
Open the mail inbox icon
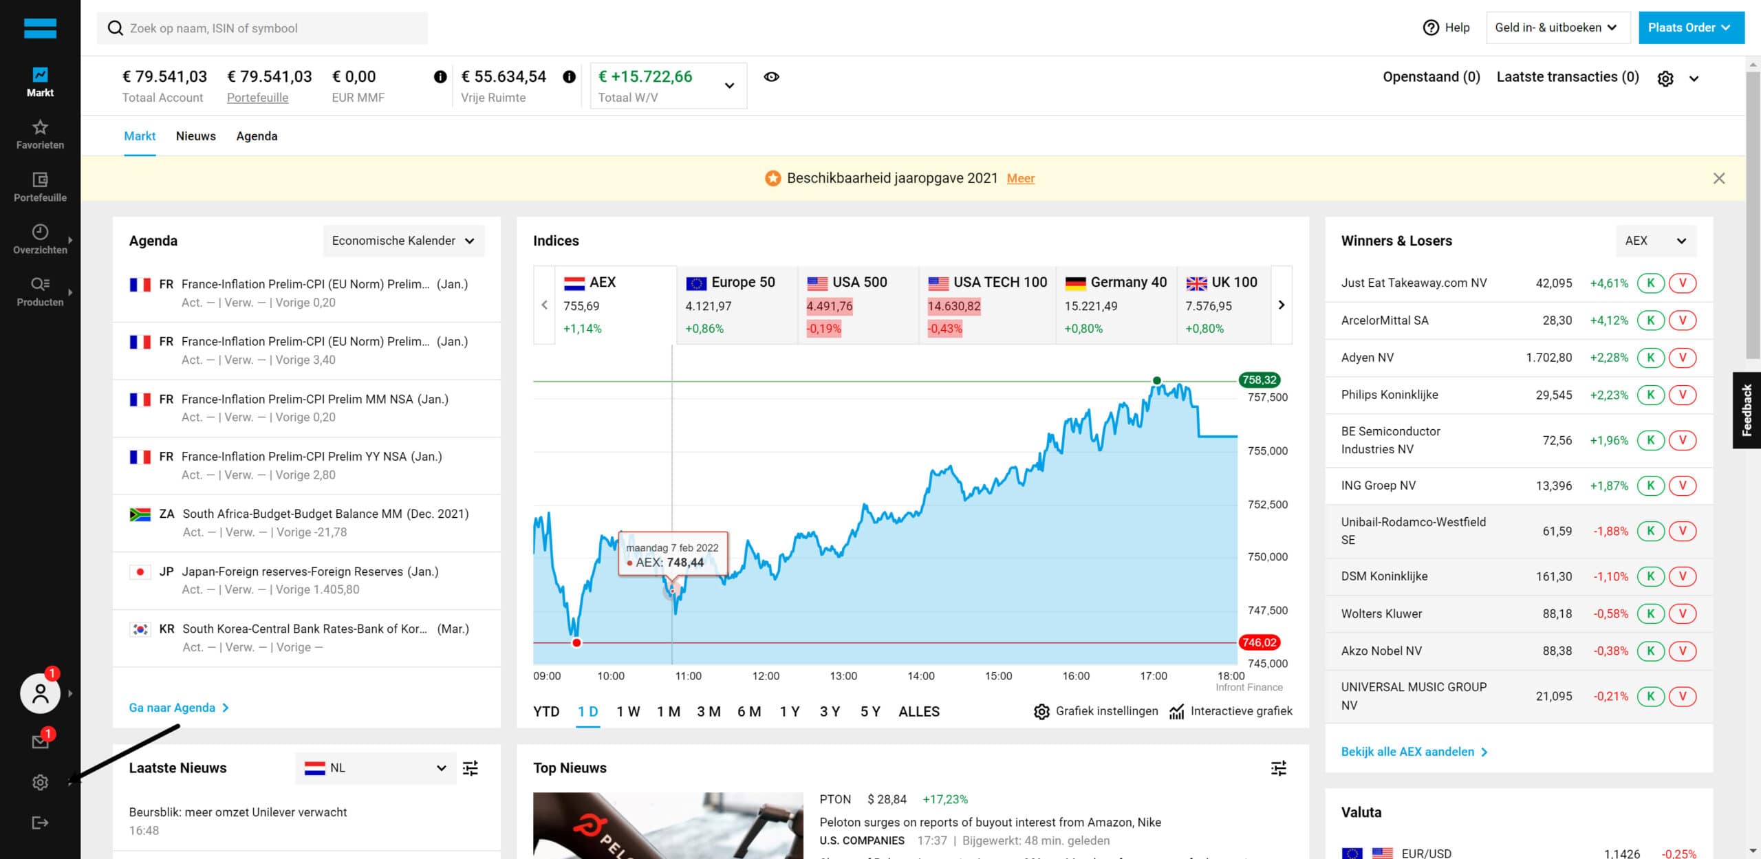40,741
